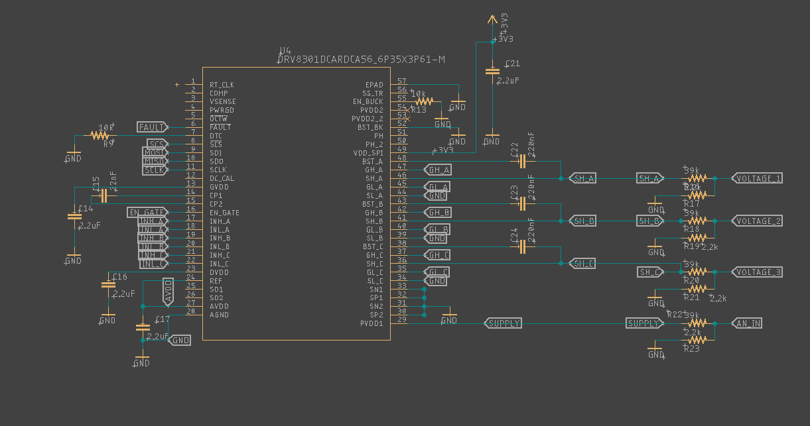Image resolution: width=810 pixels, height=426 pixels.
Task: Select resistor R19 2.2k symbol
Action: (697, 238)
